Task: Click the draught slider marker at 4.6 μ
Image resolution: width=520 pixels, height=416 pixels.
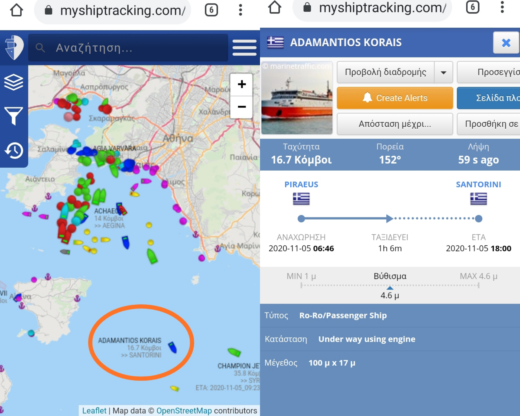Action: point(390,288)
